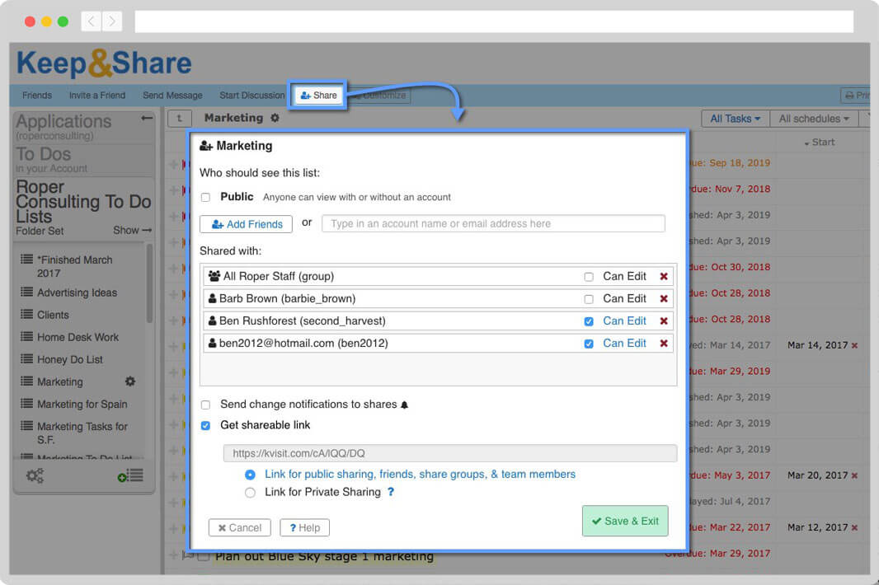
Task: Delete the Mar 14, 2017 start date
Action: click(854, 346)
